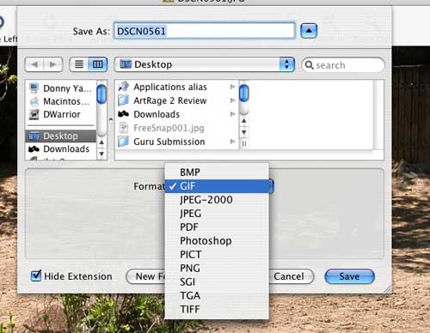Select Donny Ya... computer in sidebar

[x=60, y=88]
